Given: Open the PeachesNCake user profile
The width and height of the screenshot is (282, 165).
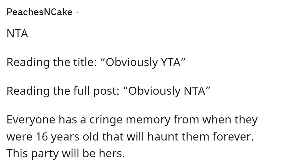Looking at the screenshot, I should pos(39,12).
